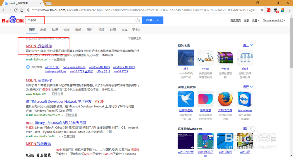Viewport: 293px width, 157px height.
Task: Open dropdown arrow beside msdn.itellyou.cn/
Action: [x=50, y=60]
